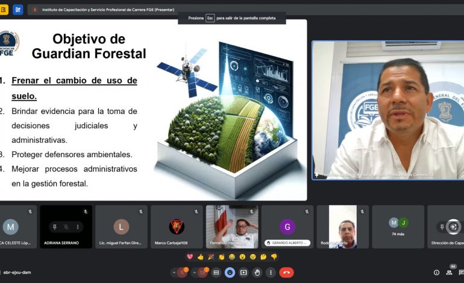Leave the call with the red hang-up button
Screen dimensions: 464x283
[286, 273]
